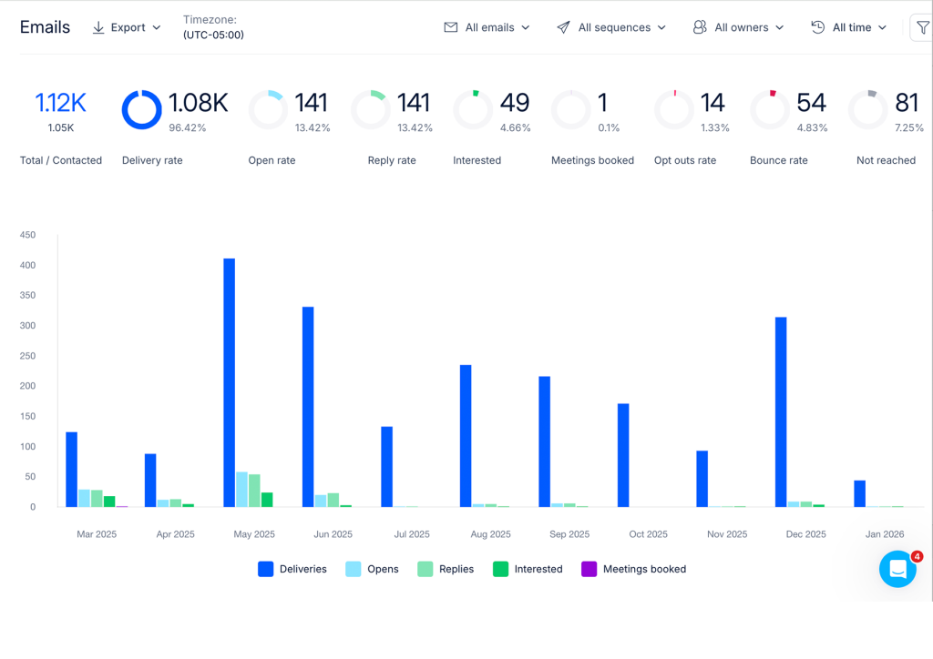Click the 1.12K total emails link
933x659 pixels.
pyautogui.click(x=61, y=103)
